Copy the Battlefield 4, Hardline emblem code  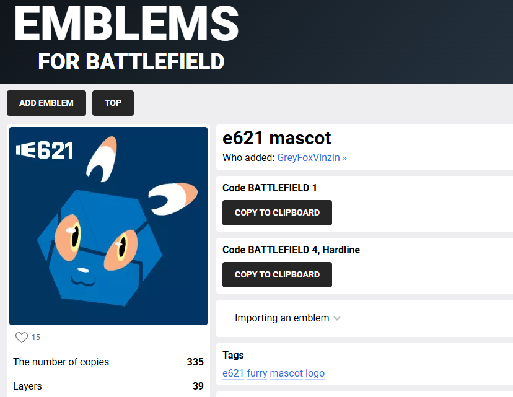(277, 274)
